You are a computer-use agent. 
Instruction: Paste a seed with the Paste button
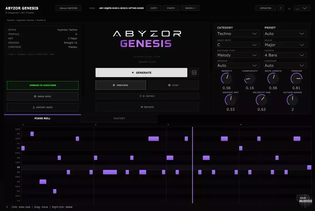(x=171, y=8)
